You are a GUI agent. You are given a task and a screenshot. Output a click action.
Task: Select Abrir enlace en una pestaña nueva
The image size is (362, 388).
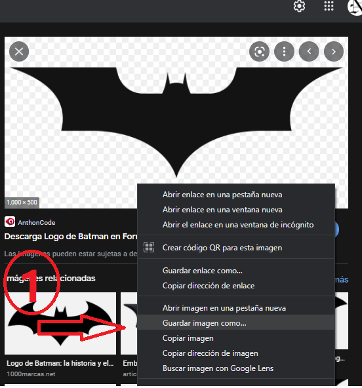236,195
